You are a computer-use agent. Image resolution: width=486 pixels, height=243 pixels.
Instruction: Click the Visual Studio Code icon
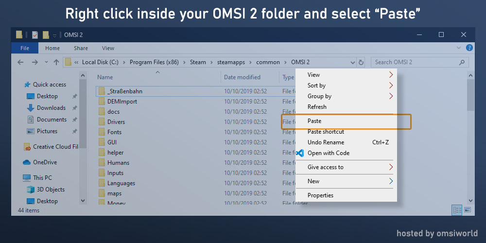point(299,153)
